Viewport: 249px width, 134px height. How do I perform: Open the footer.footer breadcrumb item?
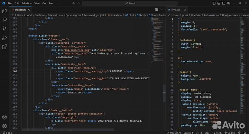click(157, 15)
